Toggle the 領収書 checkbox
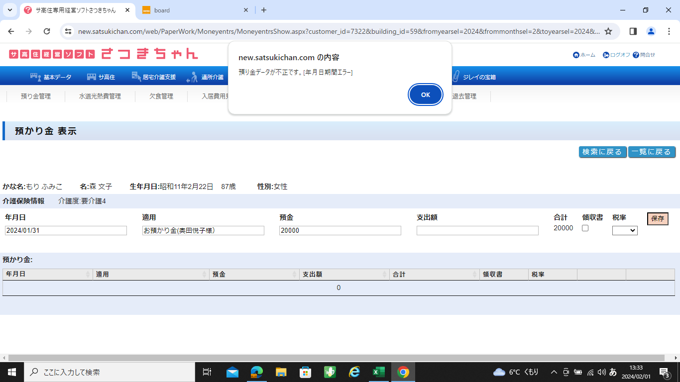Viewport: 680px width, 382px height. pyautogui.click(x=585, y=228)
